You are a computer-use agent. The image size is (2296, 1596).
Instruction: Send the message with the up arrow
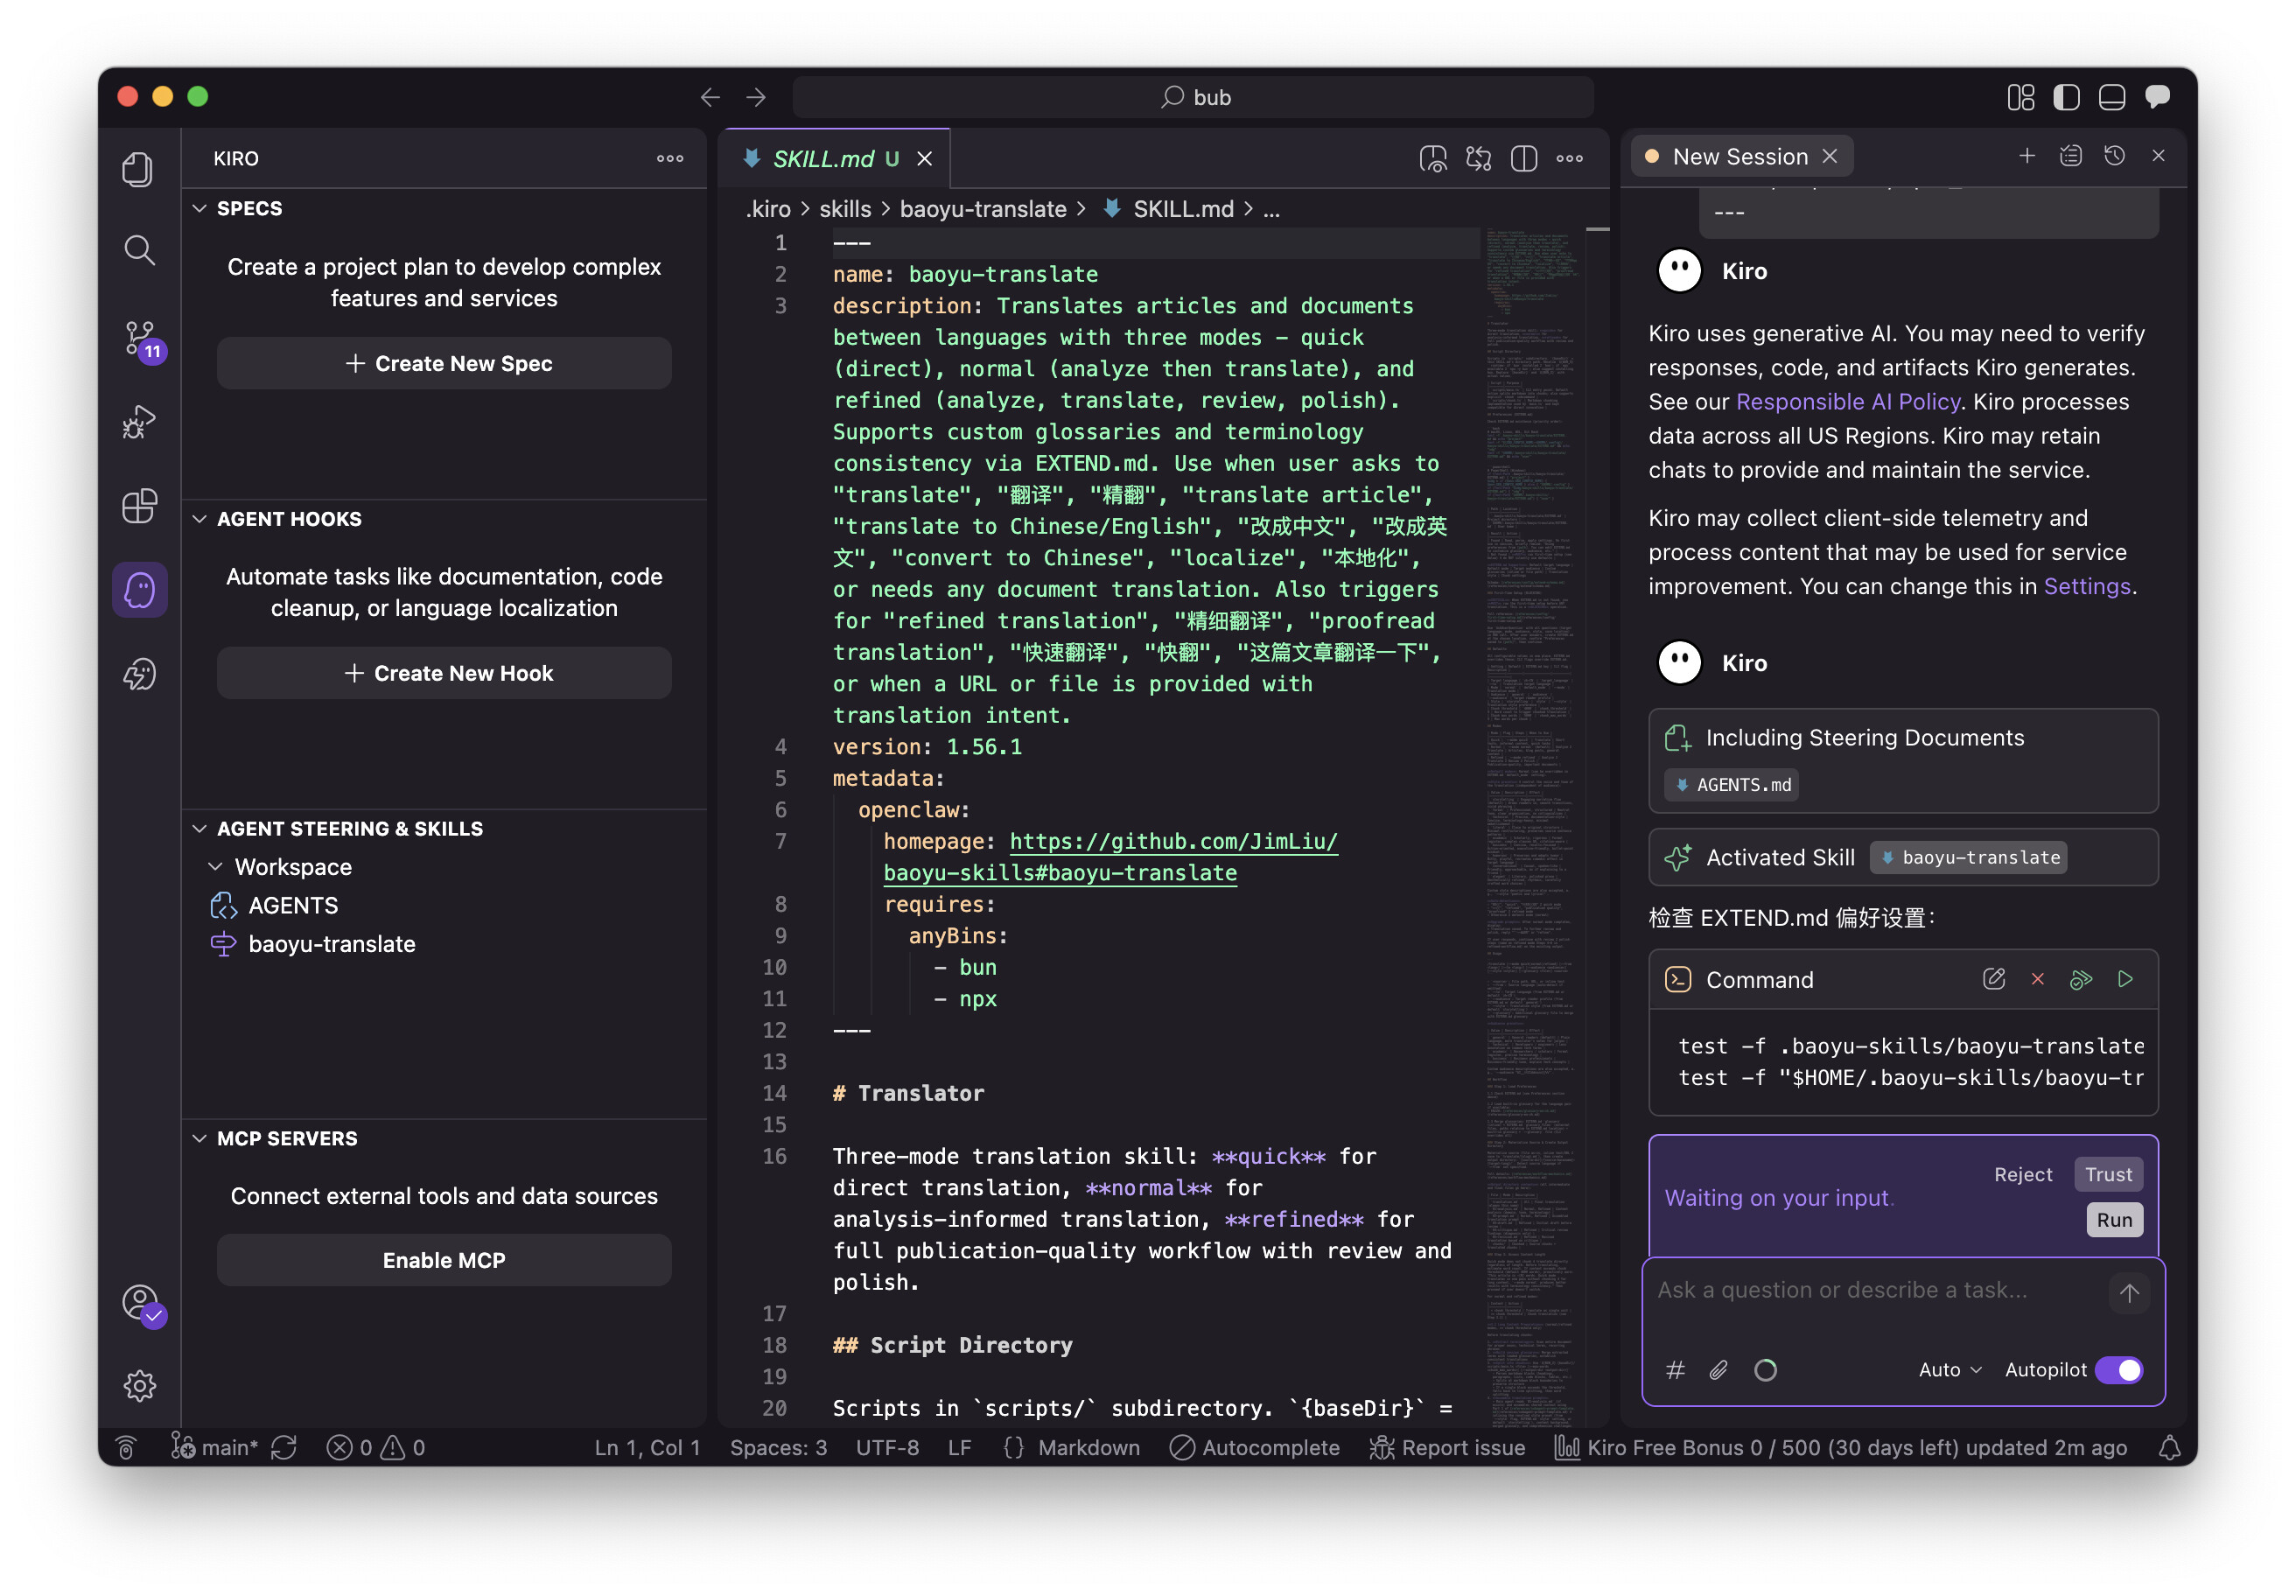click(2129, 1292)
